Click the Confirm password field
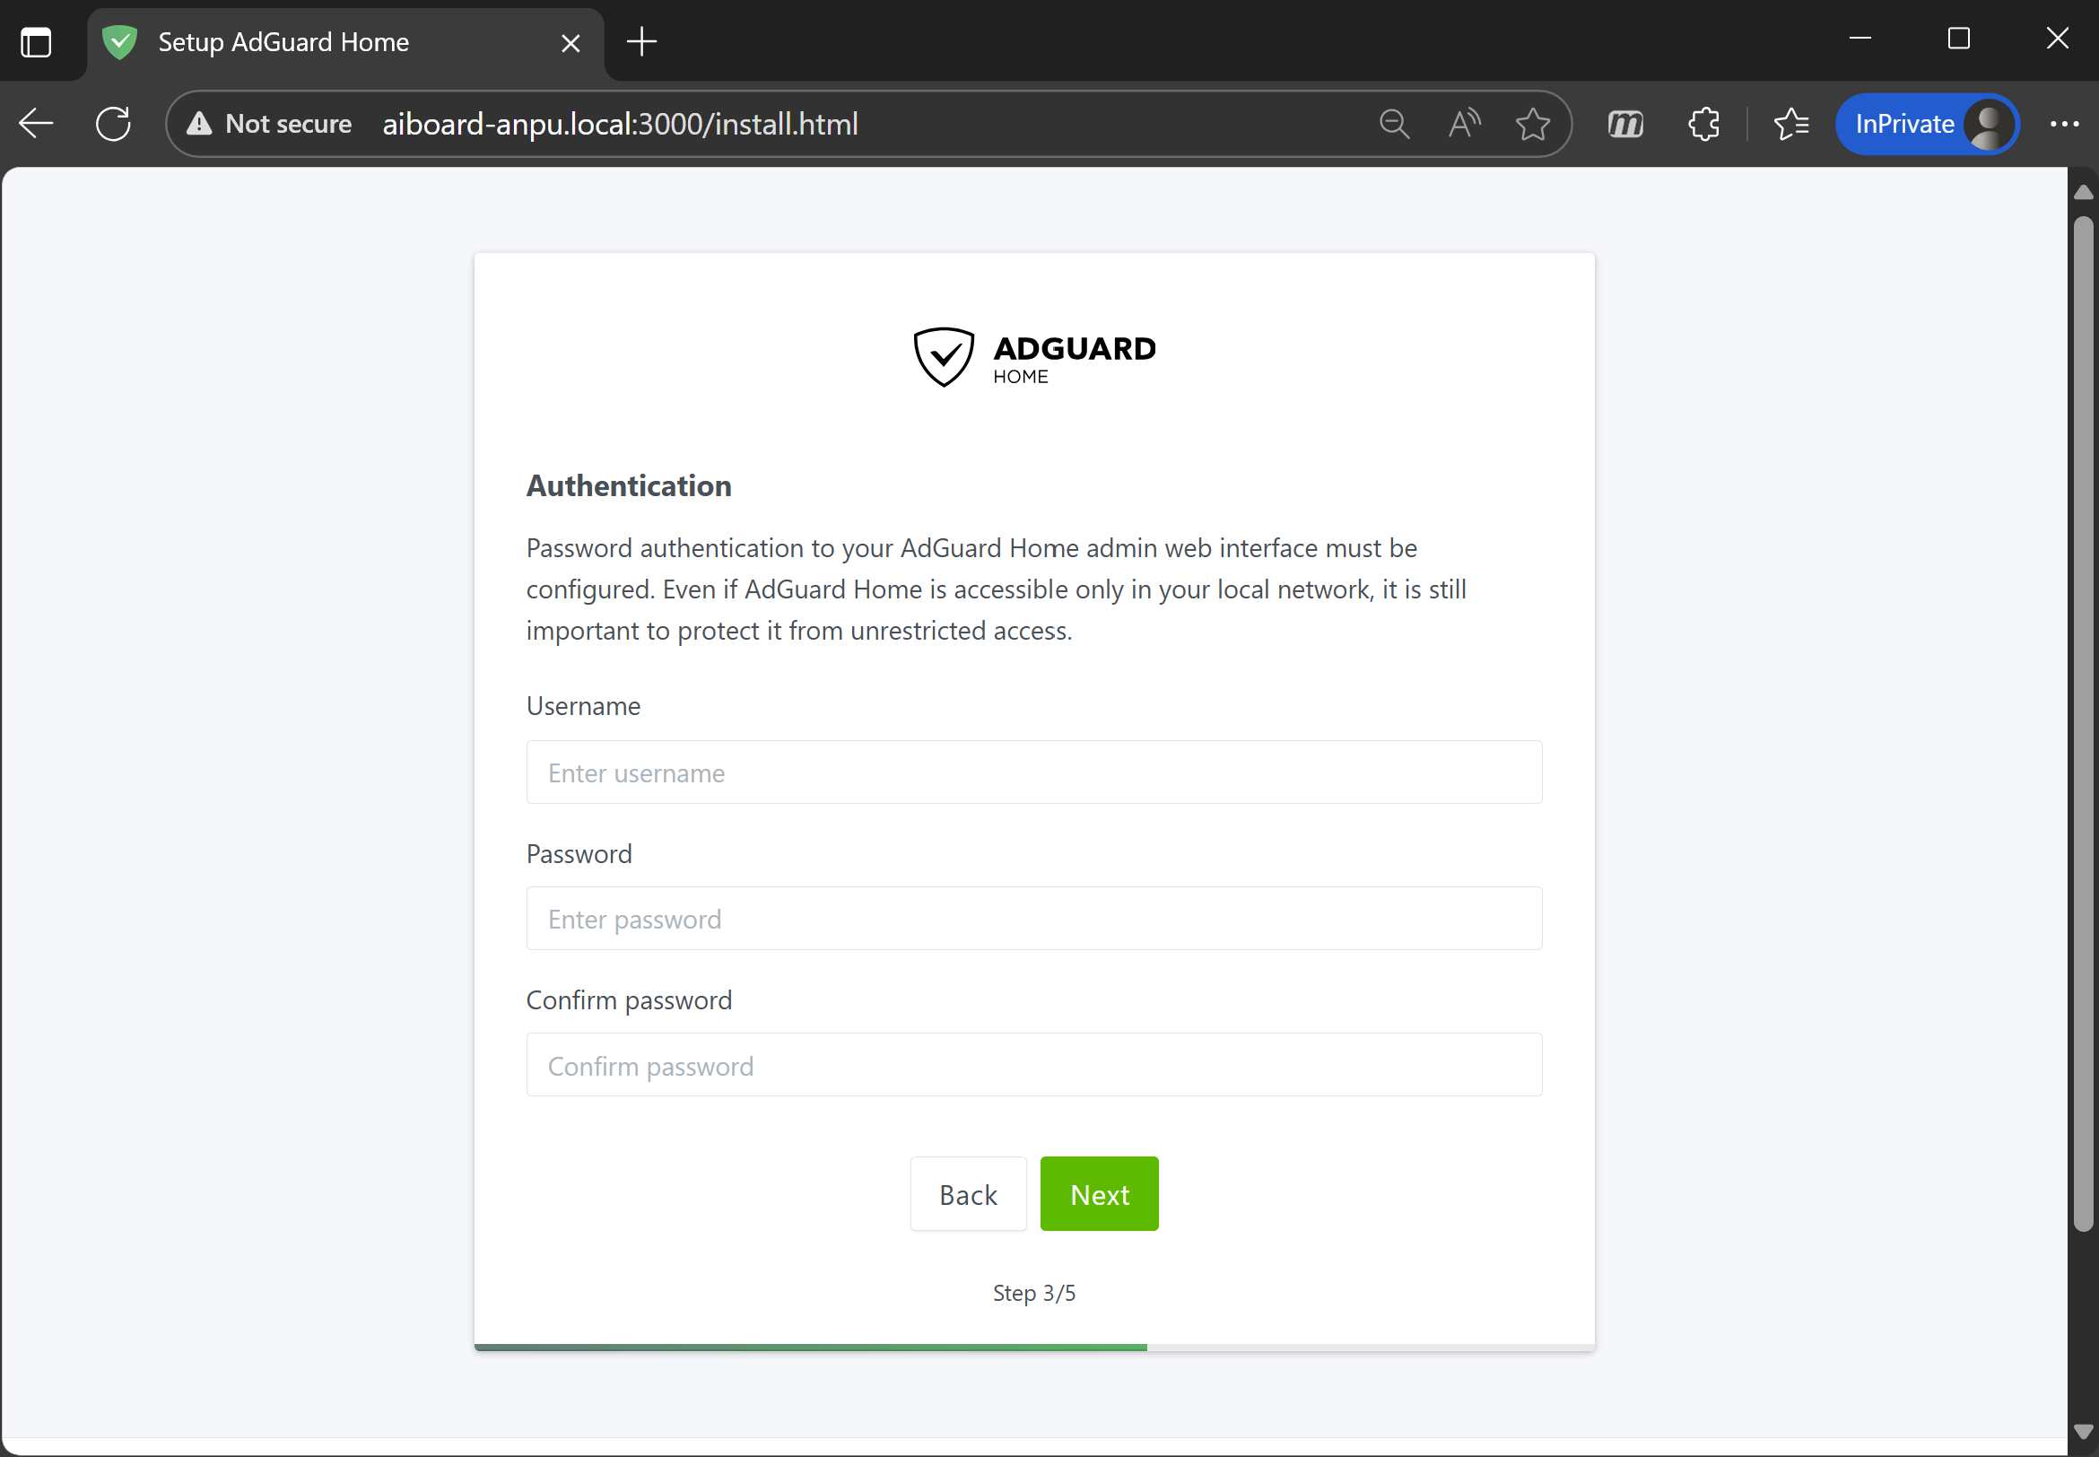The image size is (2099, 1457). pos(1033,1064)
